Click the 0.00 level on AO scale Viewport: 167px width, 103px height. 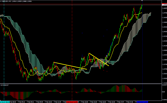pos(164,92)
